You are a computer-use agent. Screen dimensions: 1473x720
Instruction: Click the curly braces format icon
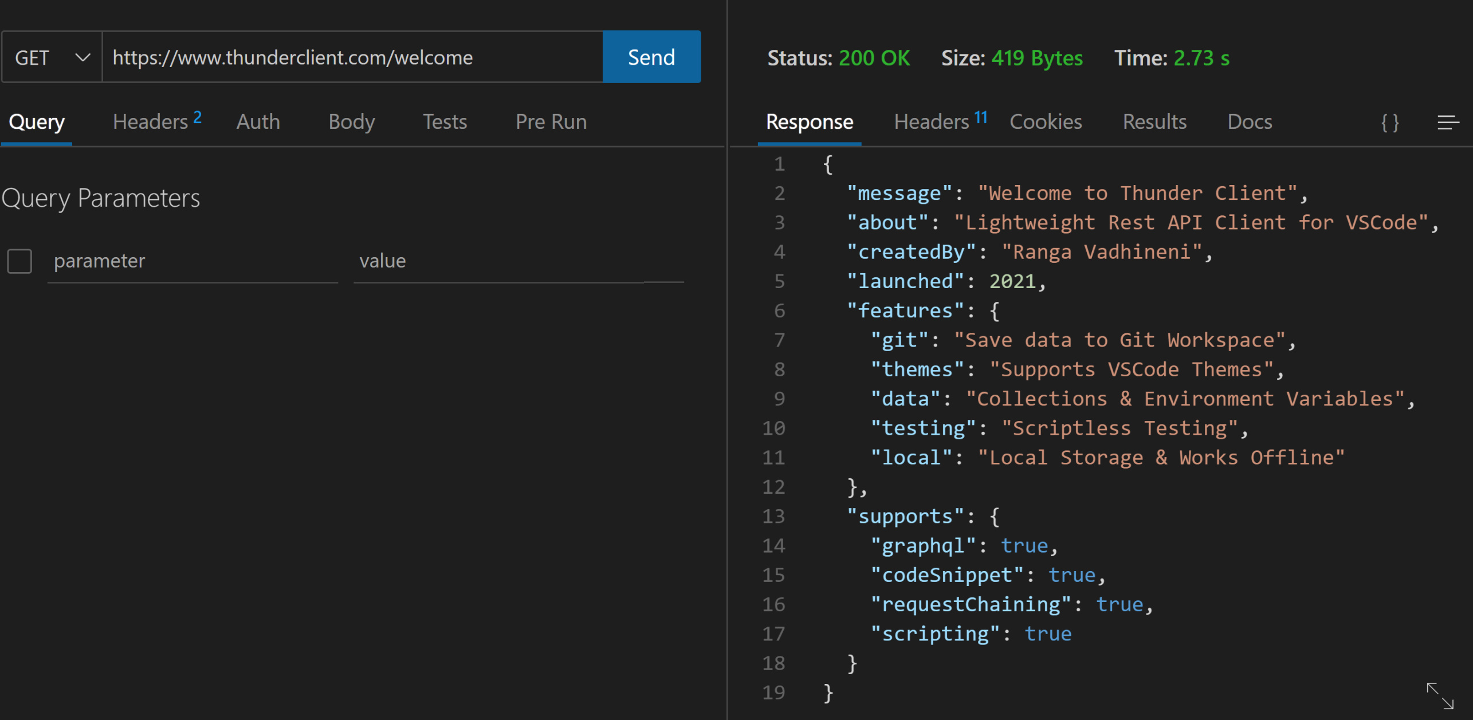tap(1390, 122)
